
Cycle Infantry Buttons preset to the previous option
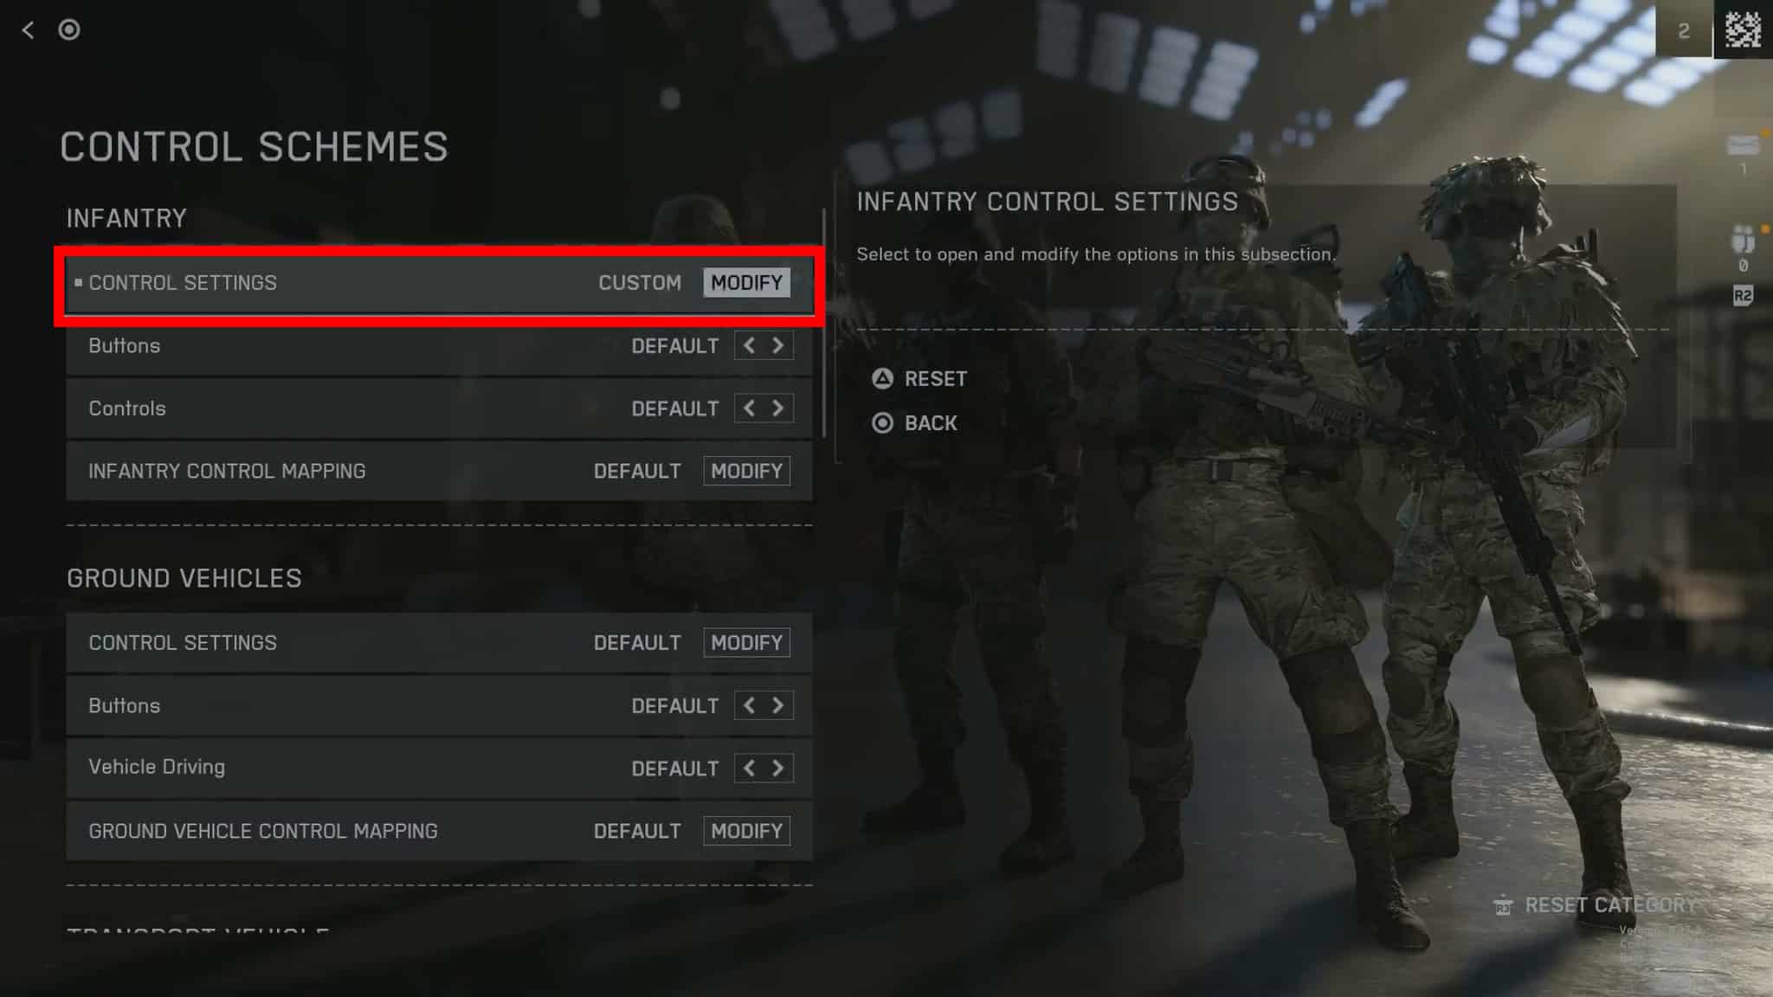click(749, 345)
